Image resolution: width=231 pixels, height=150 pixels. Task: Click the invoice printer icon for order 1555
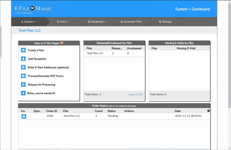(x=24, y=116)
